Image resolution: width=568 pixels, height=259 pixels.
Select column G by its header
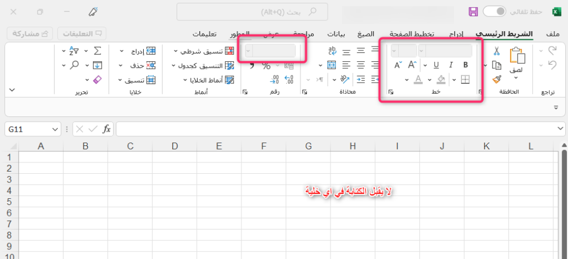tap(308, 146)
